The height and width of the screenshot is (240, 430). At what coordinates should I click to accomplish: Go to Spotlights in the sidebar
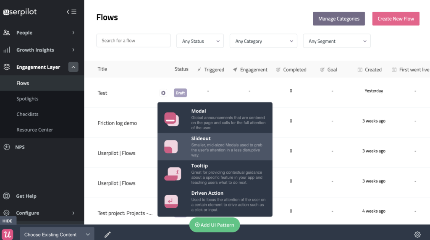click(x=27, y=99)
